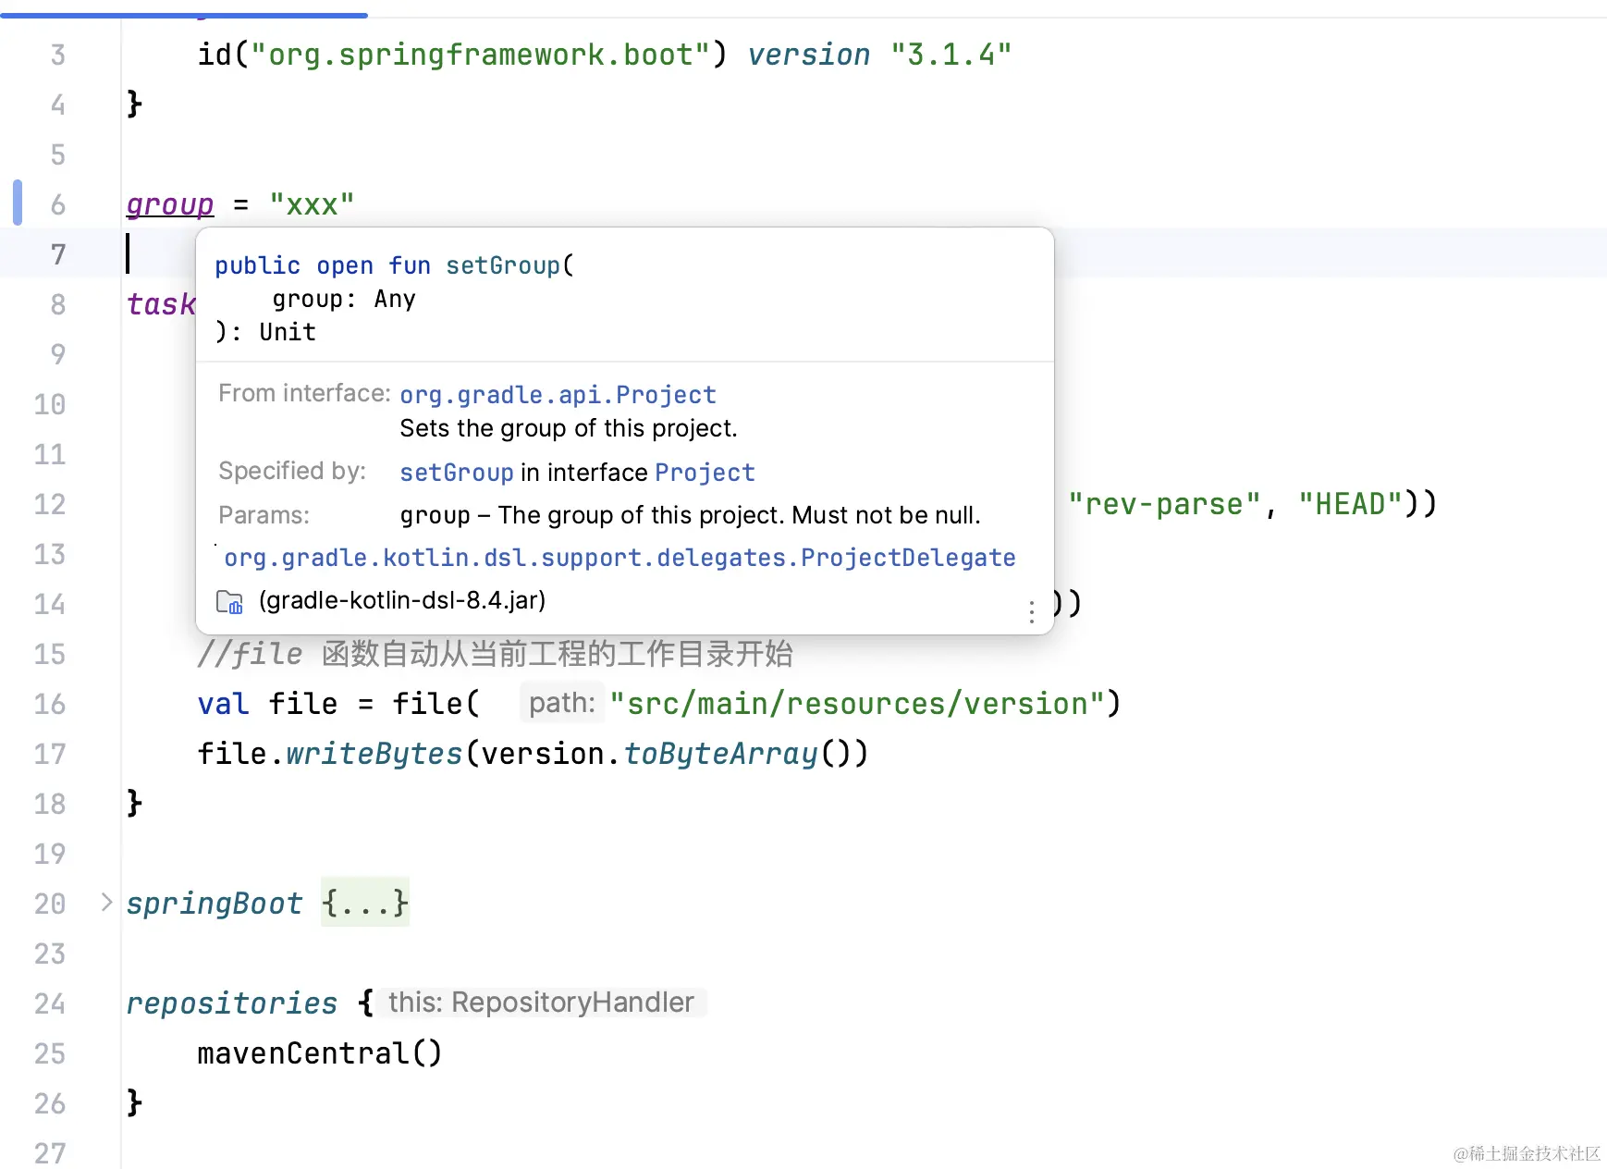Click the "HEAD" string argument
This screenshot has width=1607, height=1169.
click(1351, 504)
